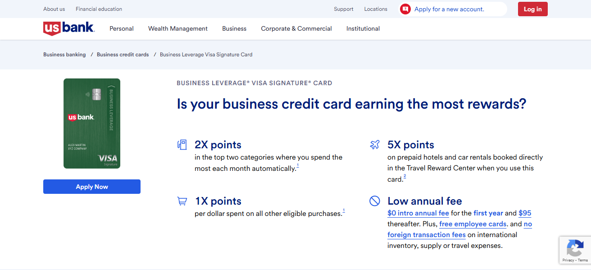Click the $0 intro annual fee link
Image resolution: width=591 pixels, height=270 pixels.
(x=418, y=213)
